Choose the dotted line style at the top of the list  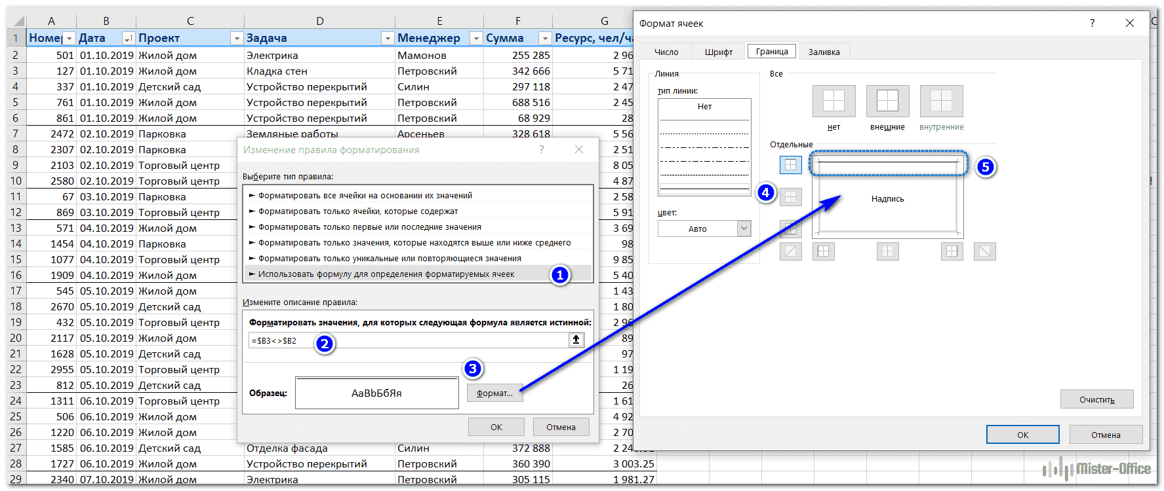[x=704, y=120]
